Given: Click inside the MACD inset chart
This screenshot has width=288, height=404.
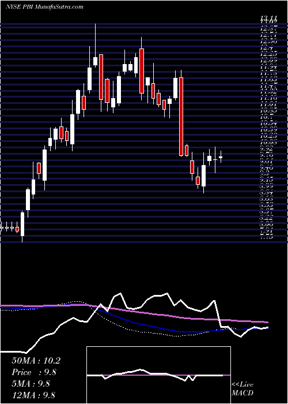Looking at the screenshot, I should click(x=158, y=375).
